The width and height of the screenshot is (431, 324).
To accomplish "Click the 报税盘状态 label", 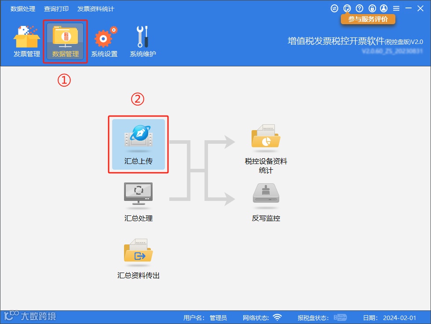I will 313,318.
